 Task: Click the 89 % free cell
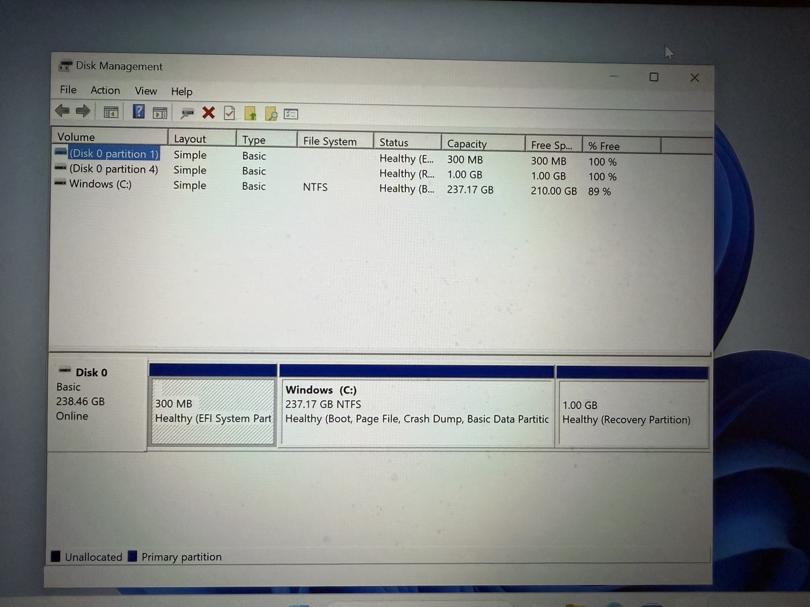(599, 192)
